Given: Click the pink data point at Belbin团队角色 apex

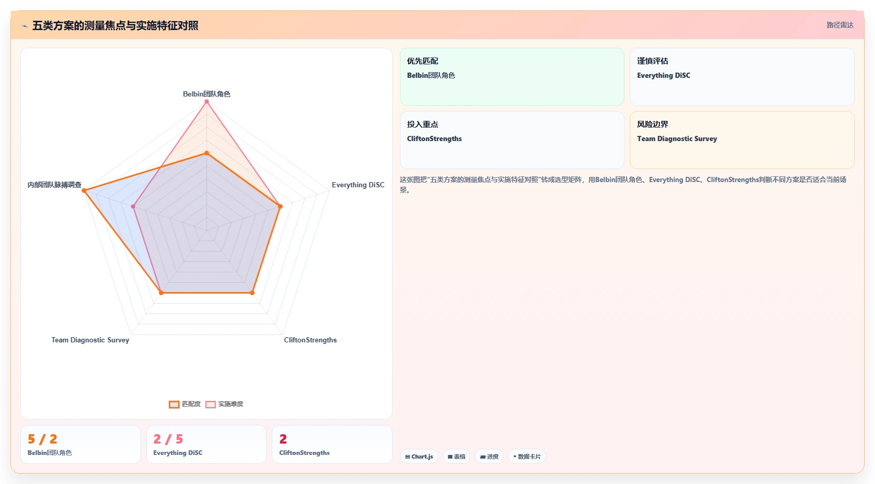Looking at the screenshot, I should (206, 102).
